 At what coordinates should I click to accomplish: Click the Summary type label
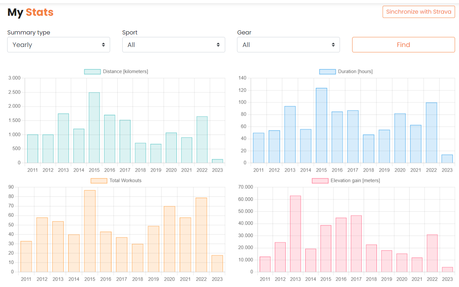point(29,32)
